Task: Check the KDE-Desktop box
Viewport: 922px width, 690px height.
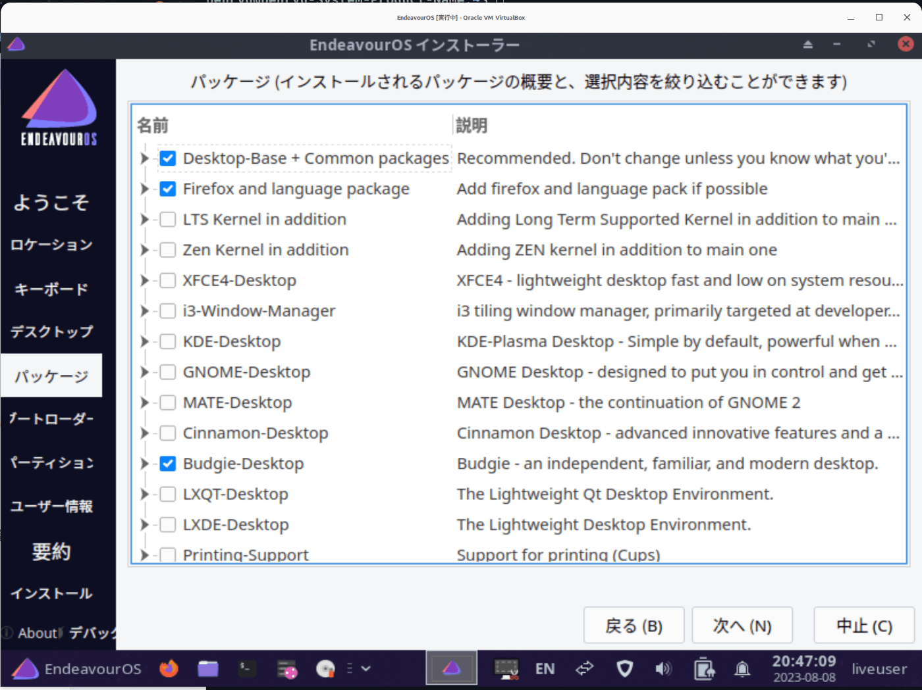Action: [168, 341]
